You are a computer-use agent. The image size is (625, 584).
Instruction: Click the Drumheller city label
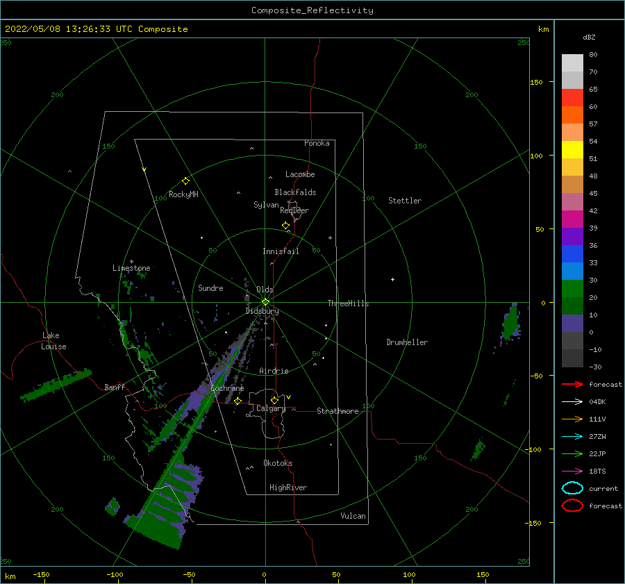coord(407,342)
